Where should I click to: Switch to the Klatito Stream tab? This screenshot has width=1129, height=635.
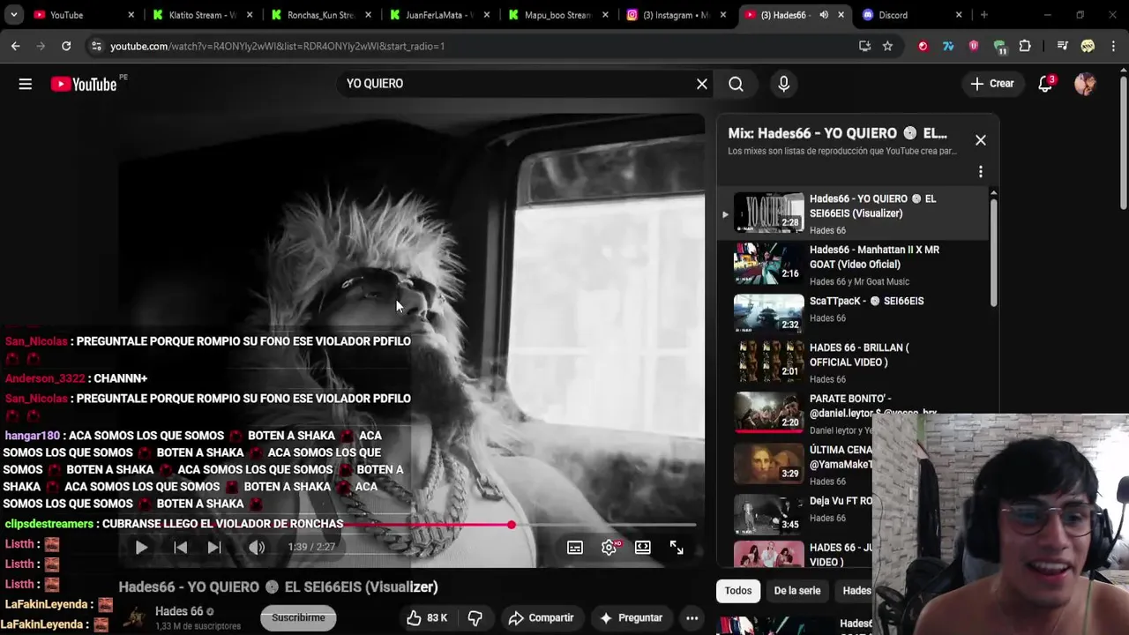tap(202, 15)
